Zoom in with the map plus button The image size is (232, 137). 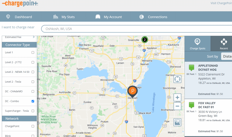(177, 98)
